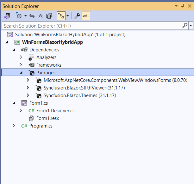This screenshot has width=194, height=184.
Task: Expand Syncfusion.Blazor.Themes package
Action: [x=28, y=95]
